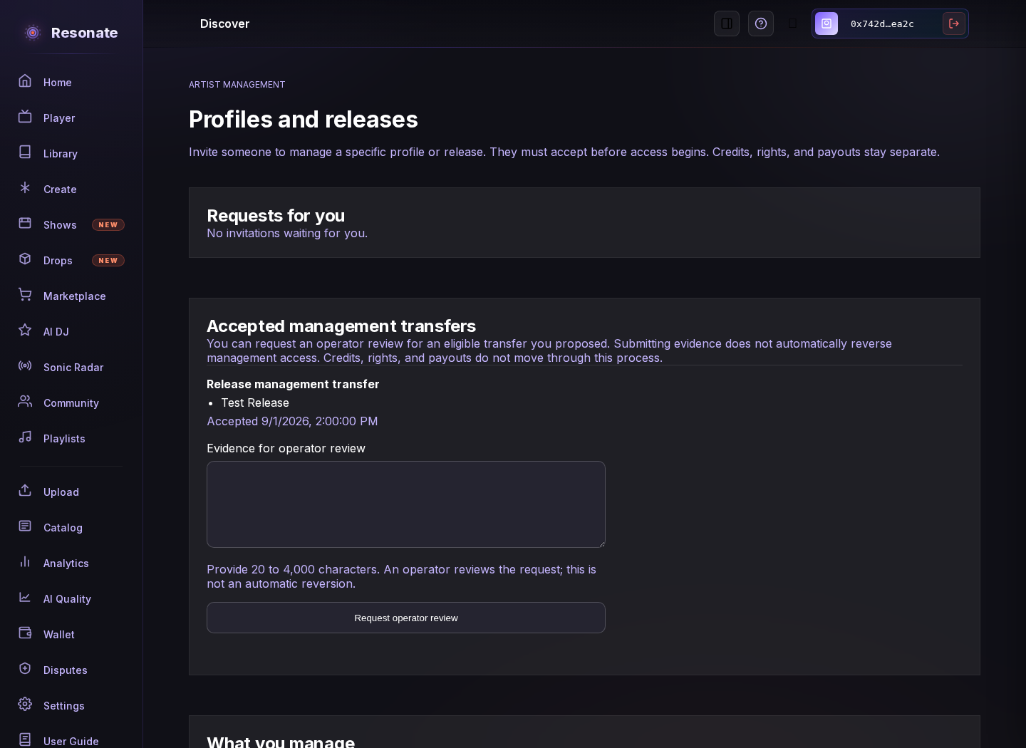The height and width of the screenshot is (748, 1026).
Task: Open Player via its TV icon
Action: point(25,116)
